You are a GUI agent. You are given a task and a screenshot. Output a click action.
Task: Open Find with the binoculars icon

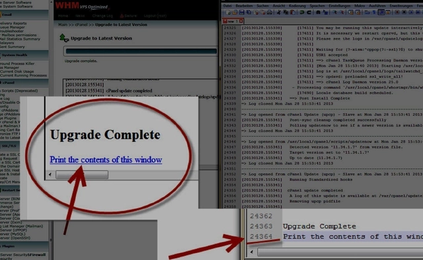[319, 12]
